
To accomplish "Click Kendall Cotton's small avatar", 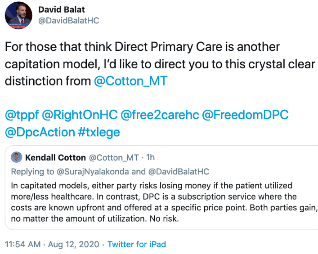I will pos(16,158).
